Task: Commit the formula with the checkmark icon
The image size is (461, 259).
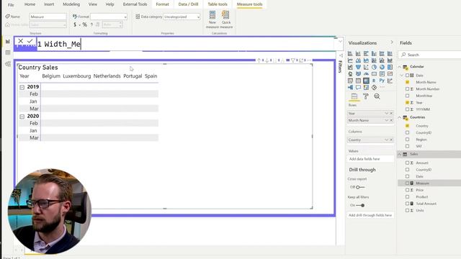Action: point(30,41)
